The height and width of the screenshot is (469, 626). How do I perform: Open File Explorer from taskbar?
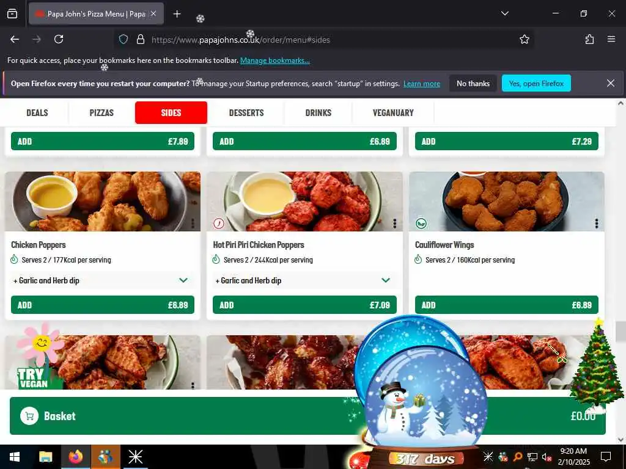pos(45,457)
